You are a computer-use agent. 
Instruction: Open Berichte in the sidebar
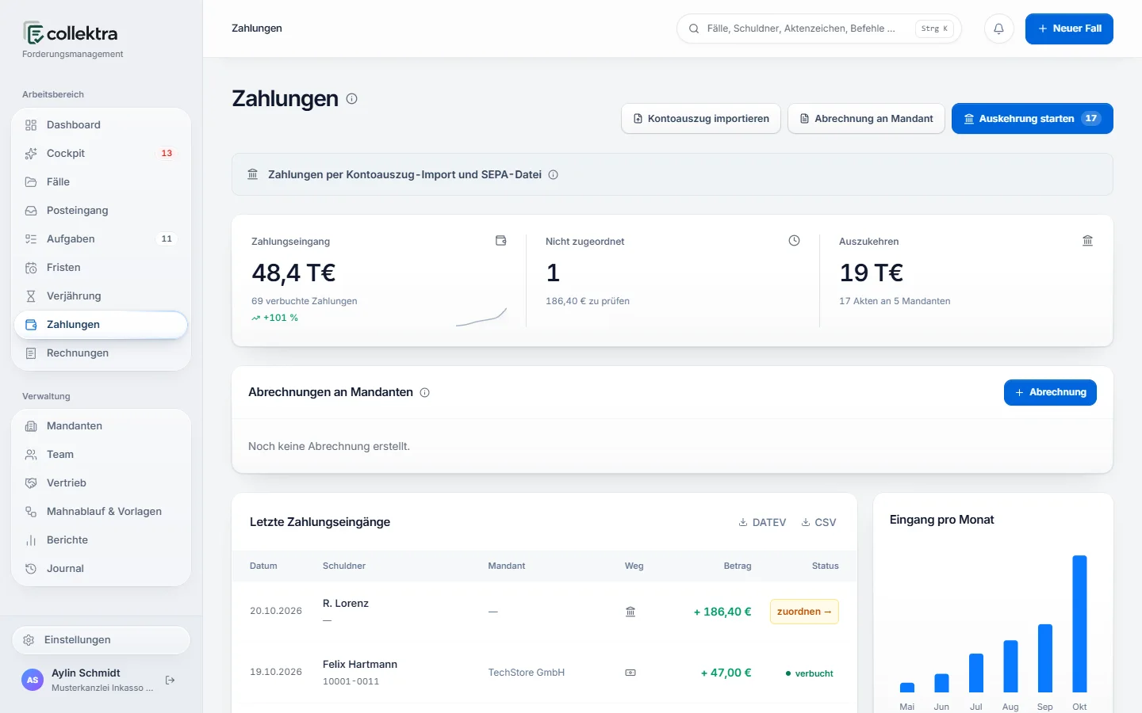(x=102, y=540)
